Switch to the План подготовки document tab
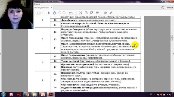The width and height of the screenshot is (174, 97). (42, 8)
